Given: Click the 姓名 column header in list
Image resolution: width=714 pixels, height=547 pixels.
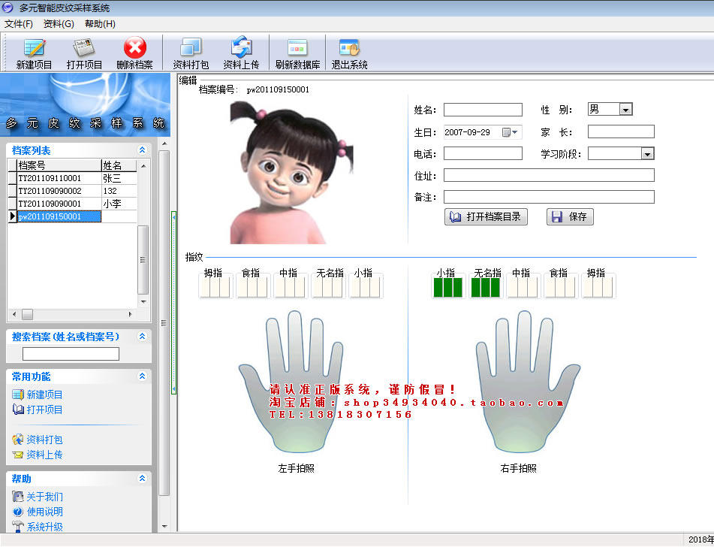Looking at the screenshot, I should (x=119, y=165).
